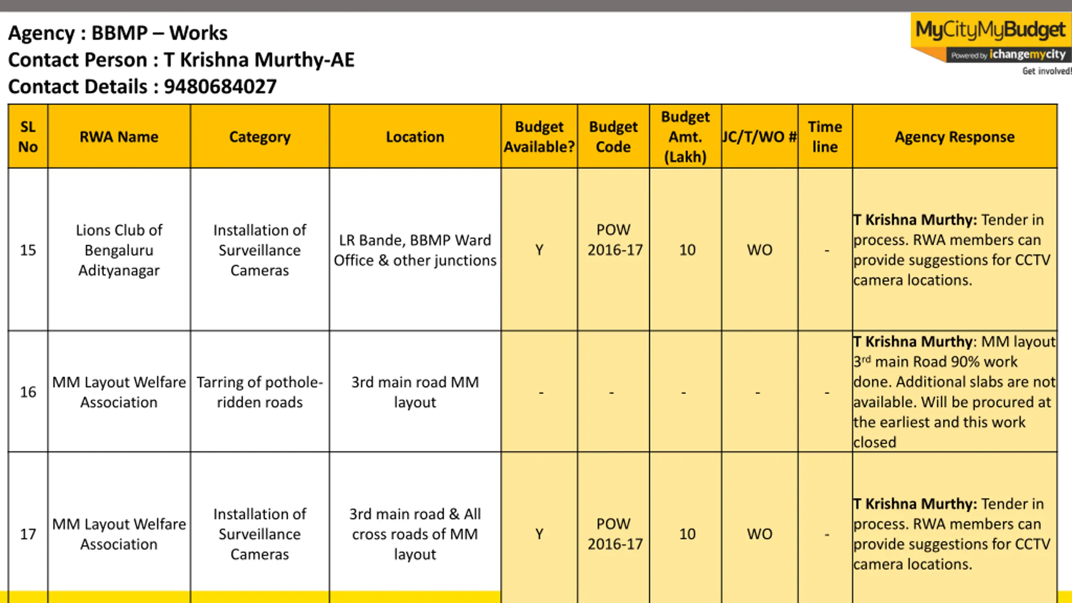The height and width of the screenshot is (603, 1072).
Task: Select serial number 15 cell
Action: [x=28, y=250]
